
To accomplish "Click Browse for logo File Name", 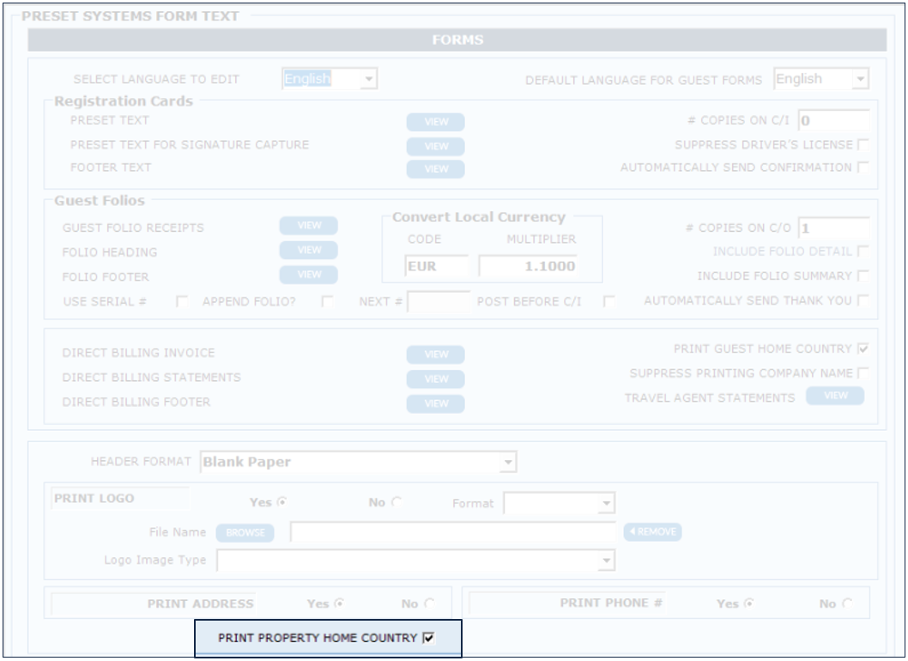I will [244, 533].
